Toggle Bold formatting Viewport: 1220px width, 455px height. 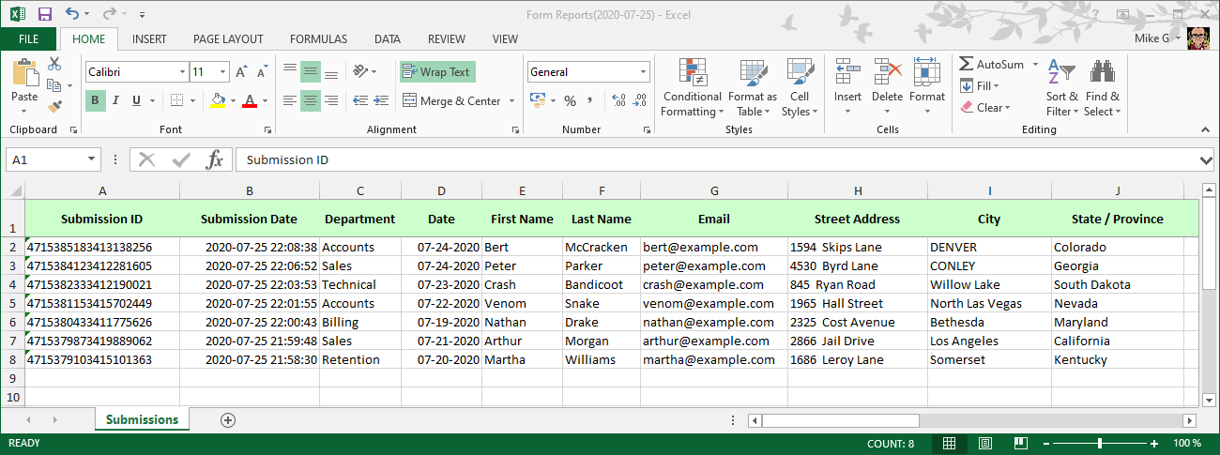[95, 100]
